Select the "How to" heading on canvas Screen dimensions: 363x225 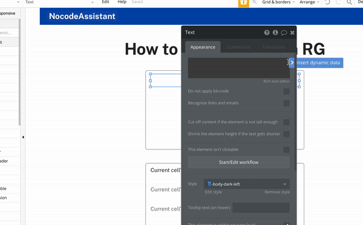[151, 49]
